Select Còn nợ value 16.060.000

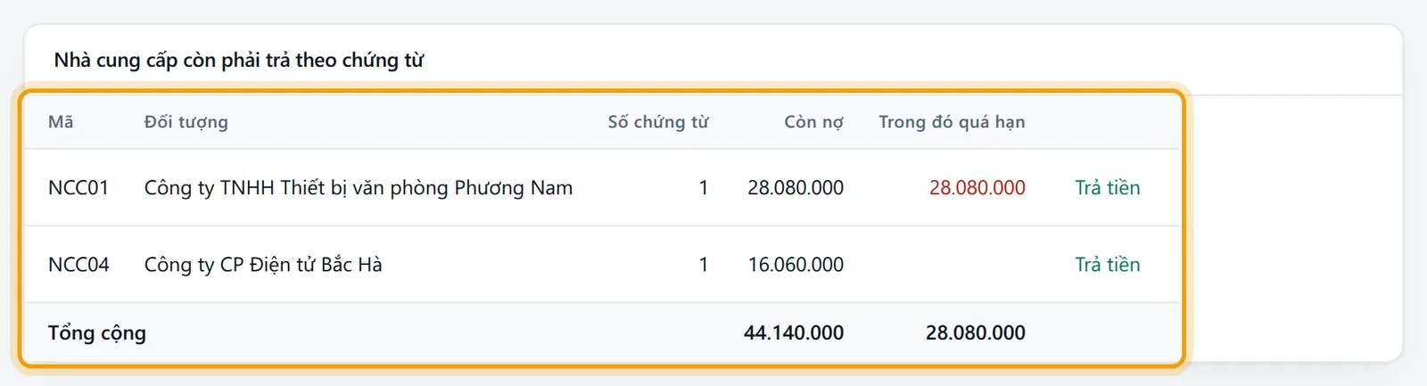[796, 264]
